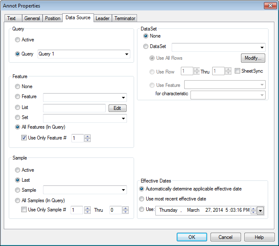Increase the Use Only Feature # spinner
The image size is (279, 246).
coord(87,136)
